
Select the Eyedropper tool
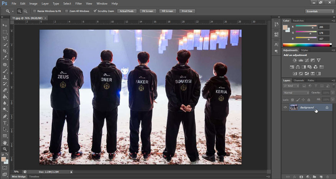tap(5, 57)
